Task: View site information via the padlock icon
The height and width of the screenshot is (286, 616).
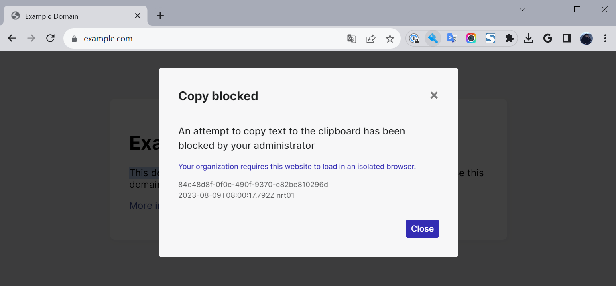Action: coord(74,39)
